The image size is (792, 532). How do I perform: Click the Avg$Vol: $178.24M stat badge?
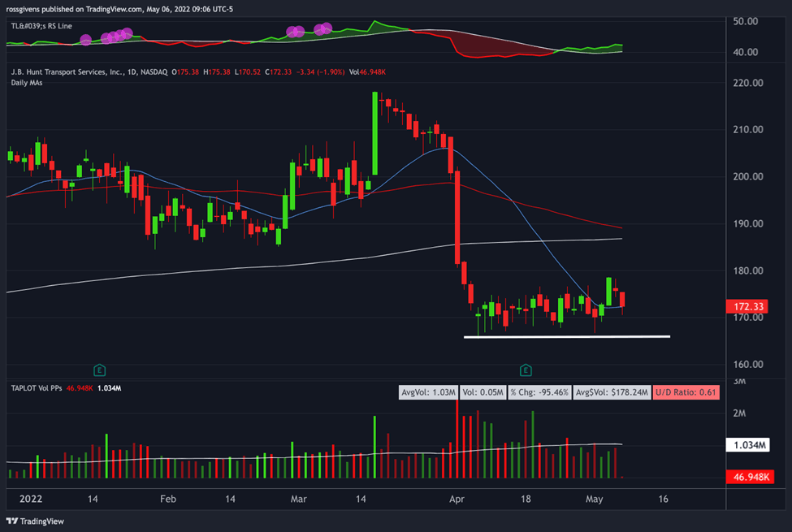(x=612, y=388)
